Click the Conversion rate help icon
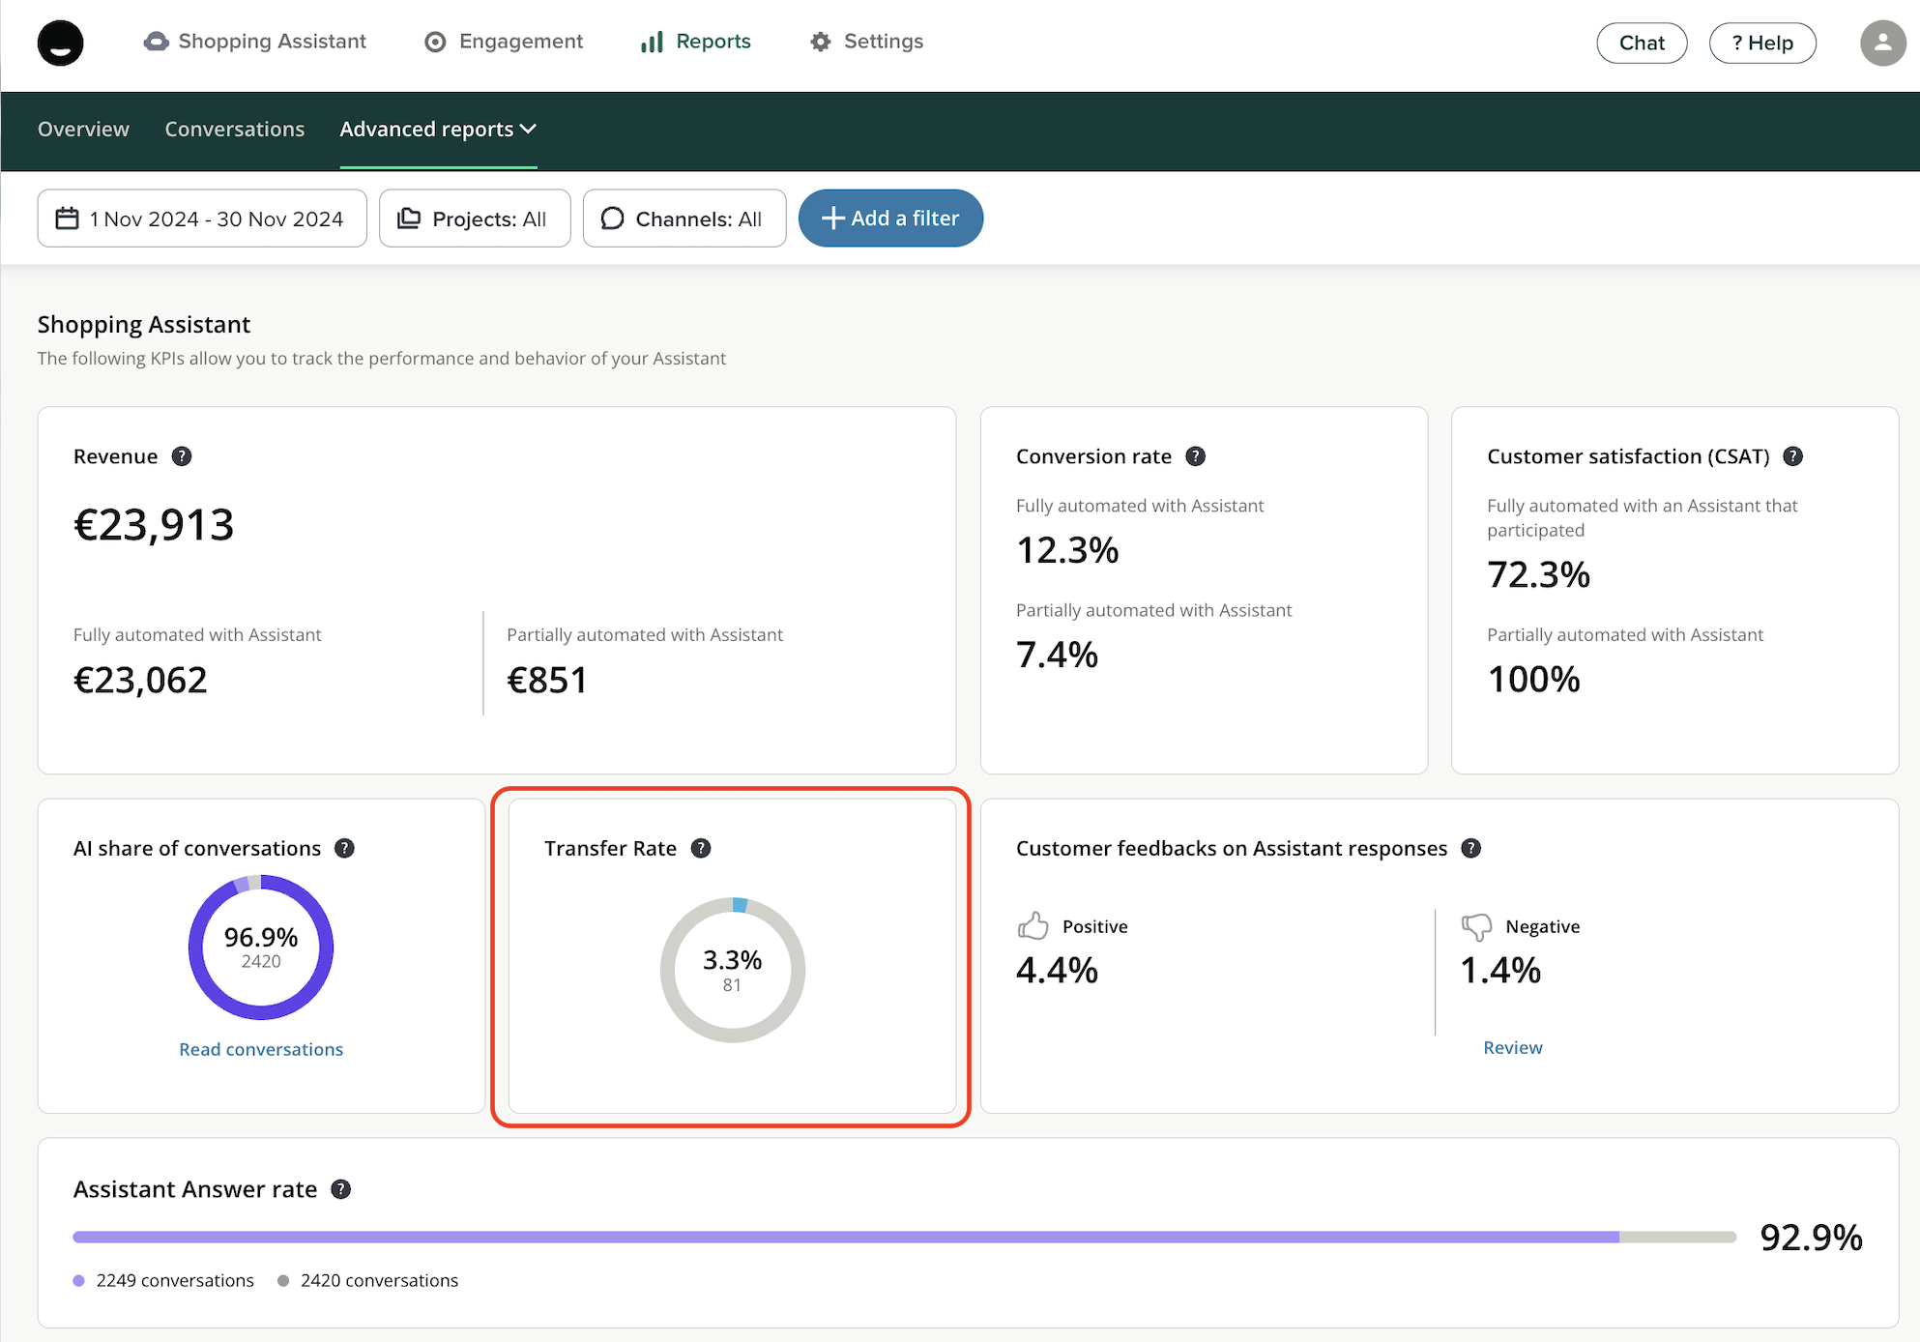1920x1342 pixels. click(x=1196, y=456)
